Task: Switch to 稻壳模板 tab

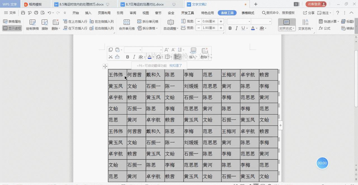Action: point(36,4)
